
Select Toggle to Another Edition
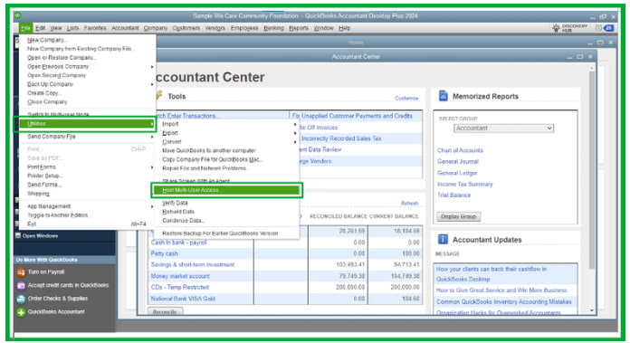tap(59, 215)
